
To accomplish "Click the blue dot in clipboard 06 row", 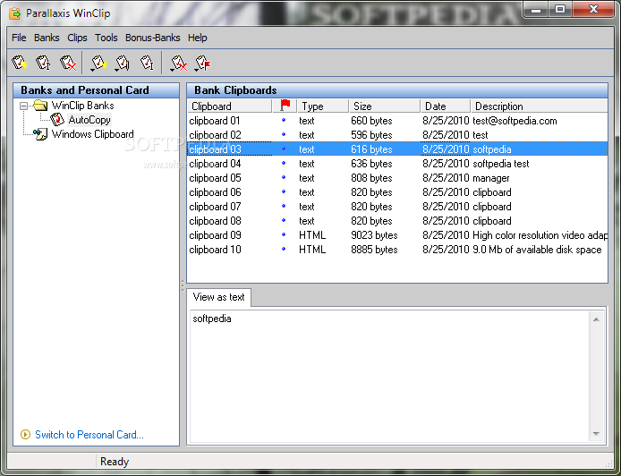I will coord(283,191).
